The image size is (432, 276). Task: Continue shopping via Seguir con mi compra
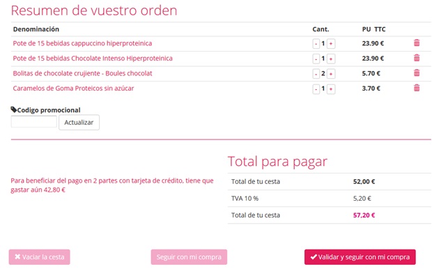pos(189,257)
